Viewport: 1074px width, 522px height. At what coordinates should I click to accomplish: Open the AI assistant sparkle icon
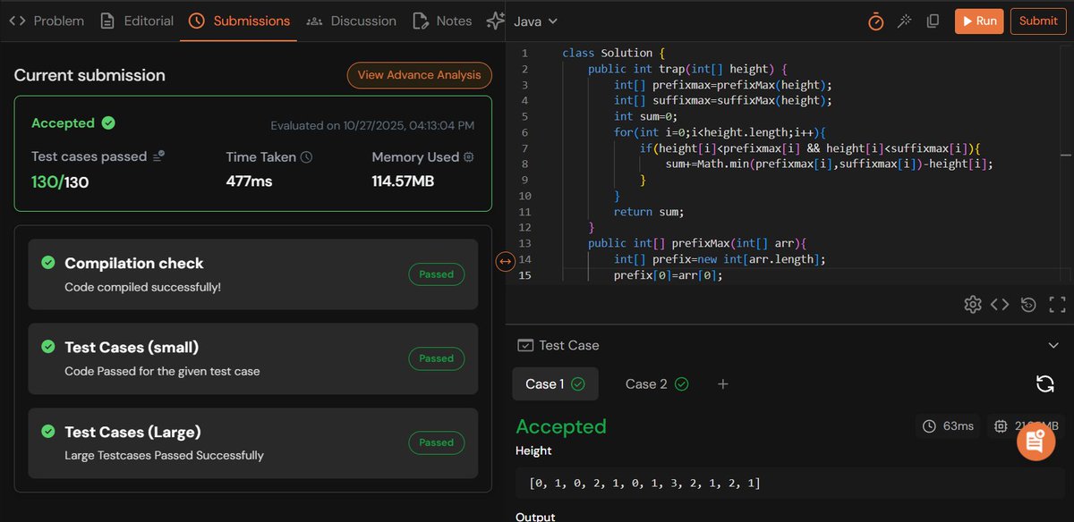pos(496,21)
